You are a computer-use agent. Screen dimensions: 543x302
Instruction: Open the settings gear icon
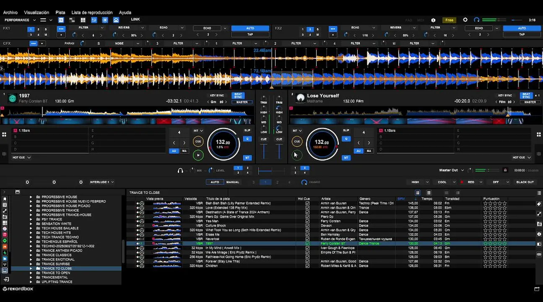[465, 20]
